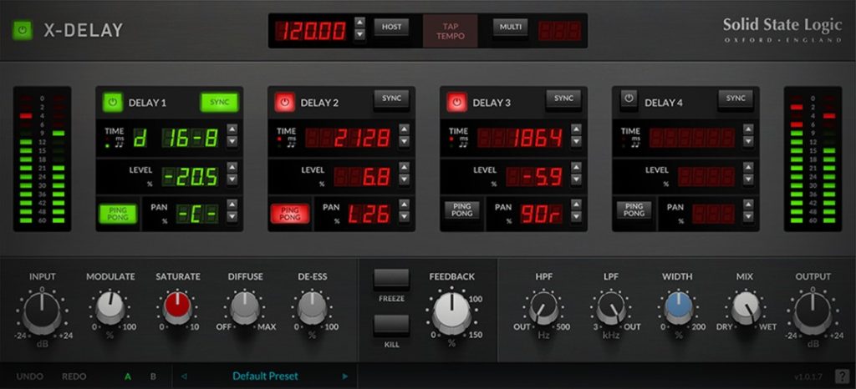Screen dimensions: 856x389
Task: Disable Sync on Delay 1
Action: (x=219, y=102)
